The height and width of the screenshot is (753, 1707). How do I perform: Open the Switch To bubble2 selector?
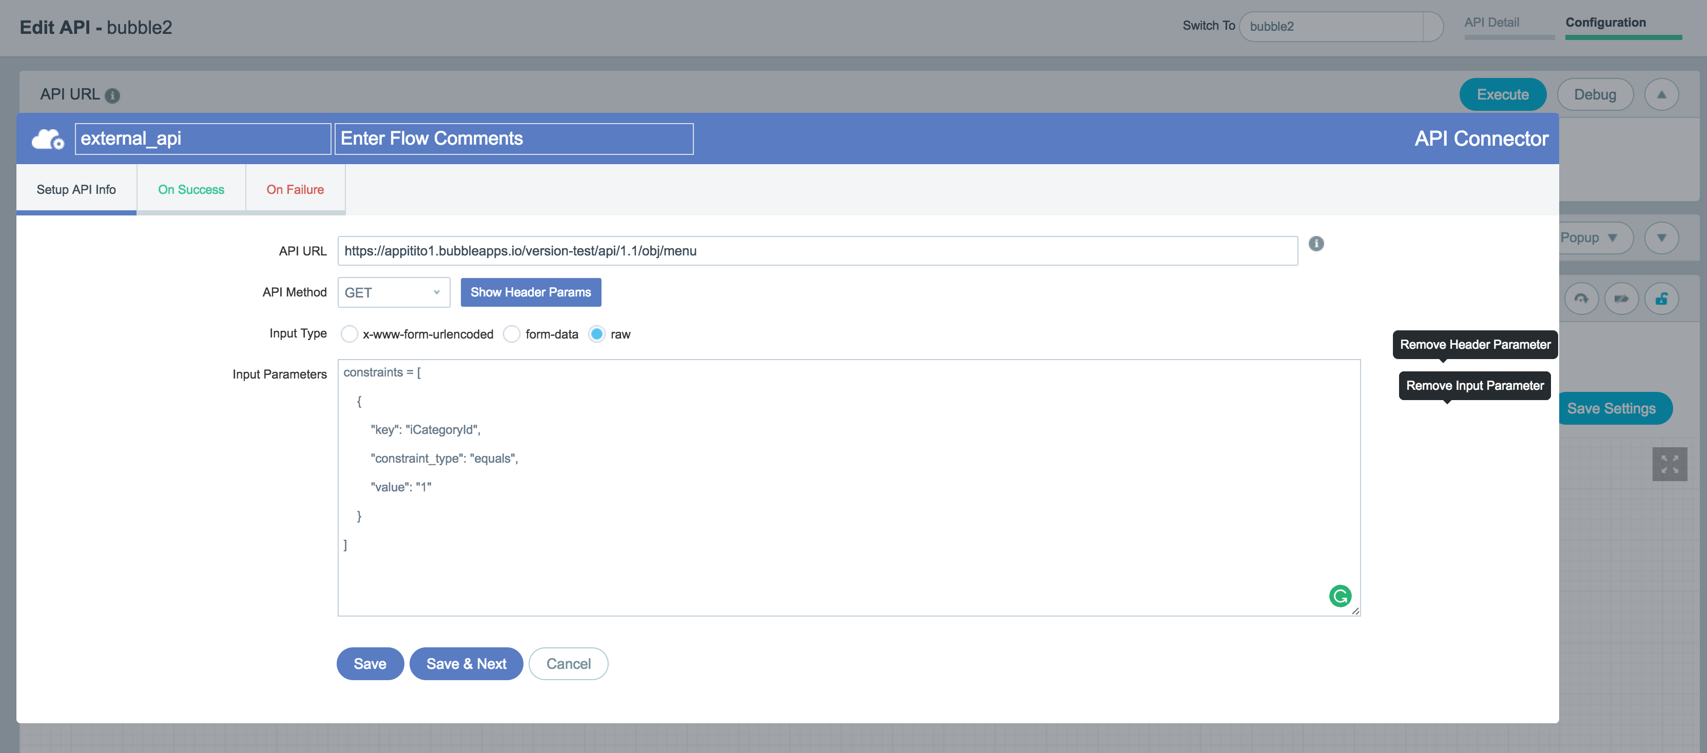point(1341,27)
